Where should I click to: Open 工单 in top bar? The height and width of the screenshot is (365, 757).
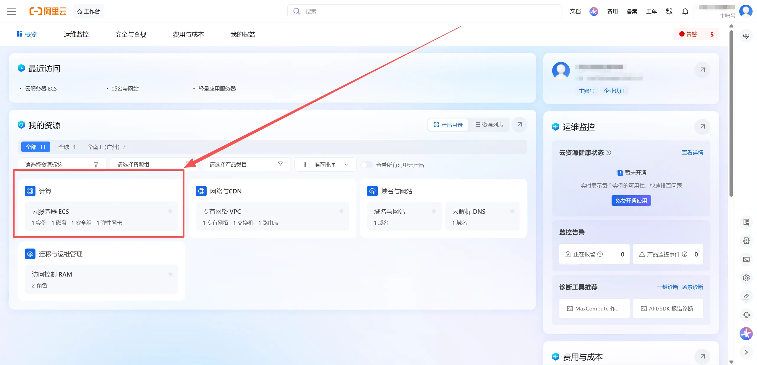651,11
